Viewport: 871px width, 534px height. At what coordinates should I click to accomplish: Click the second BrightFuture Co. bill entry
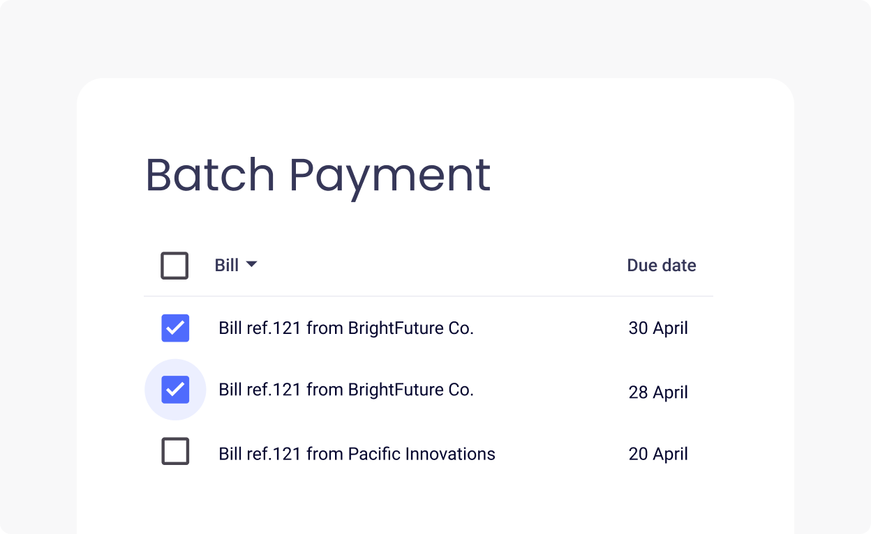click(x=345, y=389)
